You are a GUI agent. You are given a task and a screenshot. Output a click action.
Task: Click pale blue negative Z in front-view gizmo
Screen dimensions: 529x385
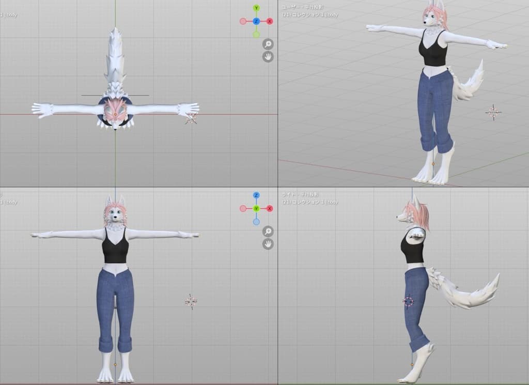[256, 222]
